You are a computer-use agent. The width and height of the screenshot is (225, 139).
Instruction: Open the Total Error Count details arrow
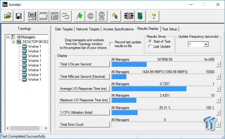click(218, 124)
